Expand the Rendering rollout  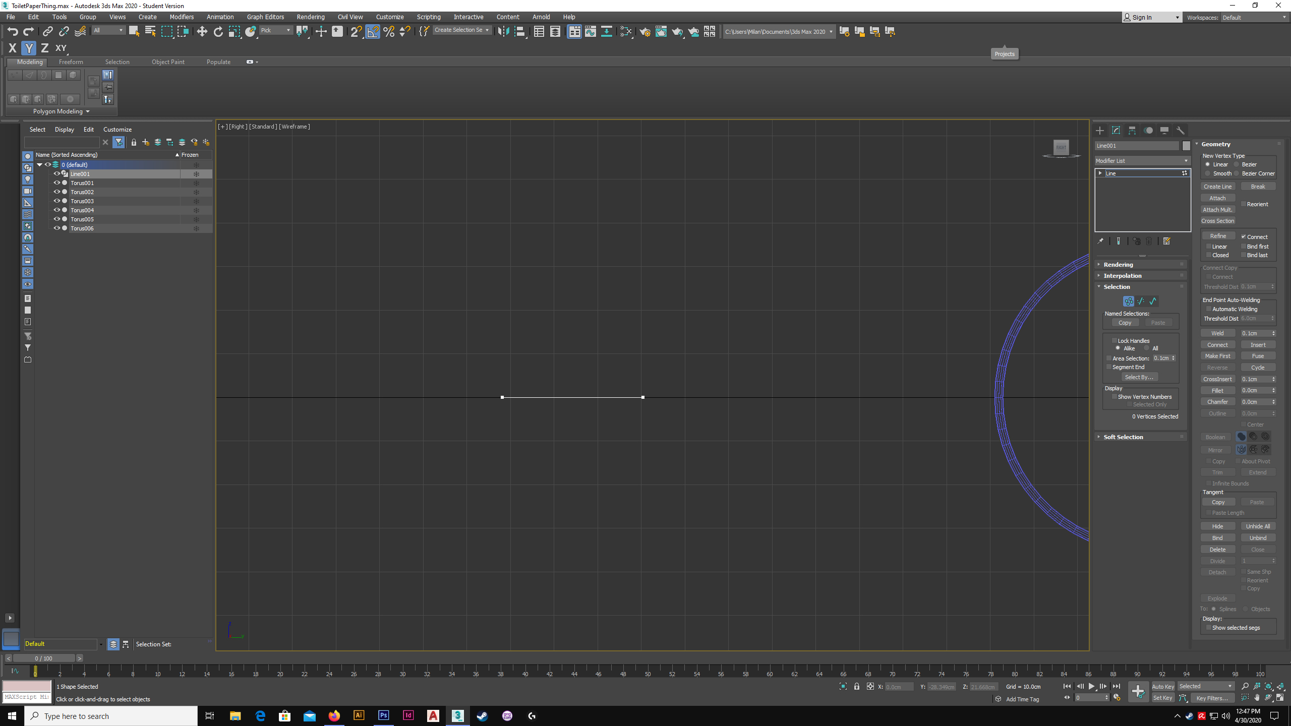coord(1142,265)
